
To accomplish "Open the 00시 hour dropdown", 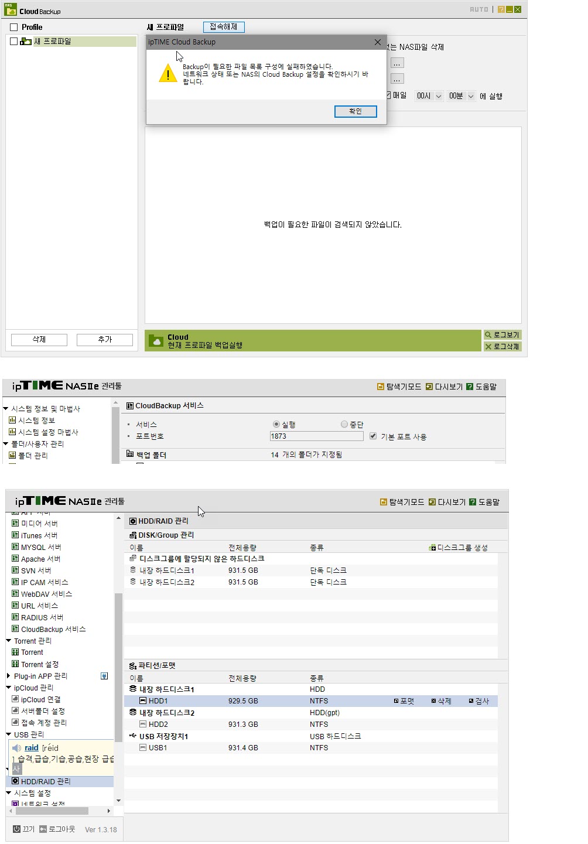I will 429,96.
